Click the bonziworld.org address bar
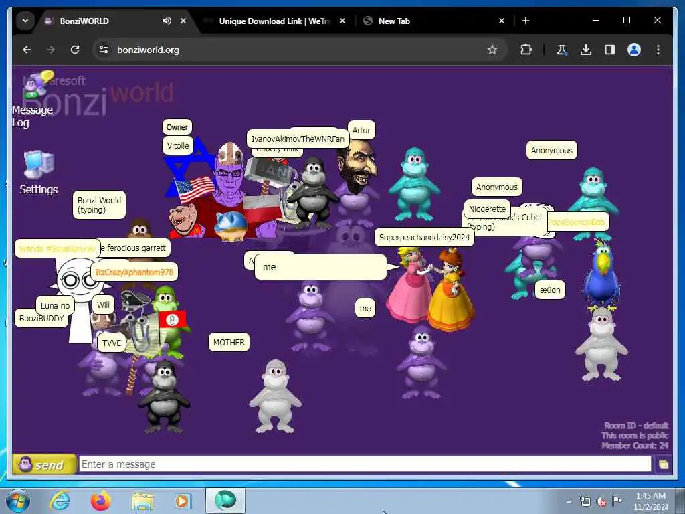685x514 pixels. pos(300,50)
